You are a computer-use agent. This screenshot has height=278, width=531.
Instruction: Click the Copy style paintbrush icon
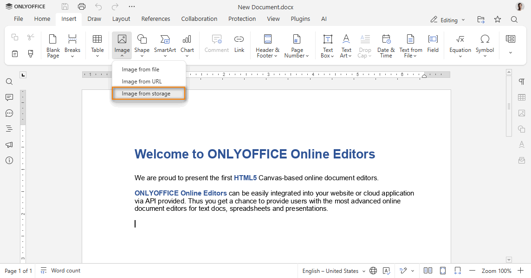31,53
